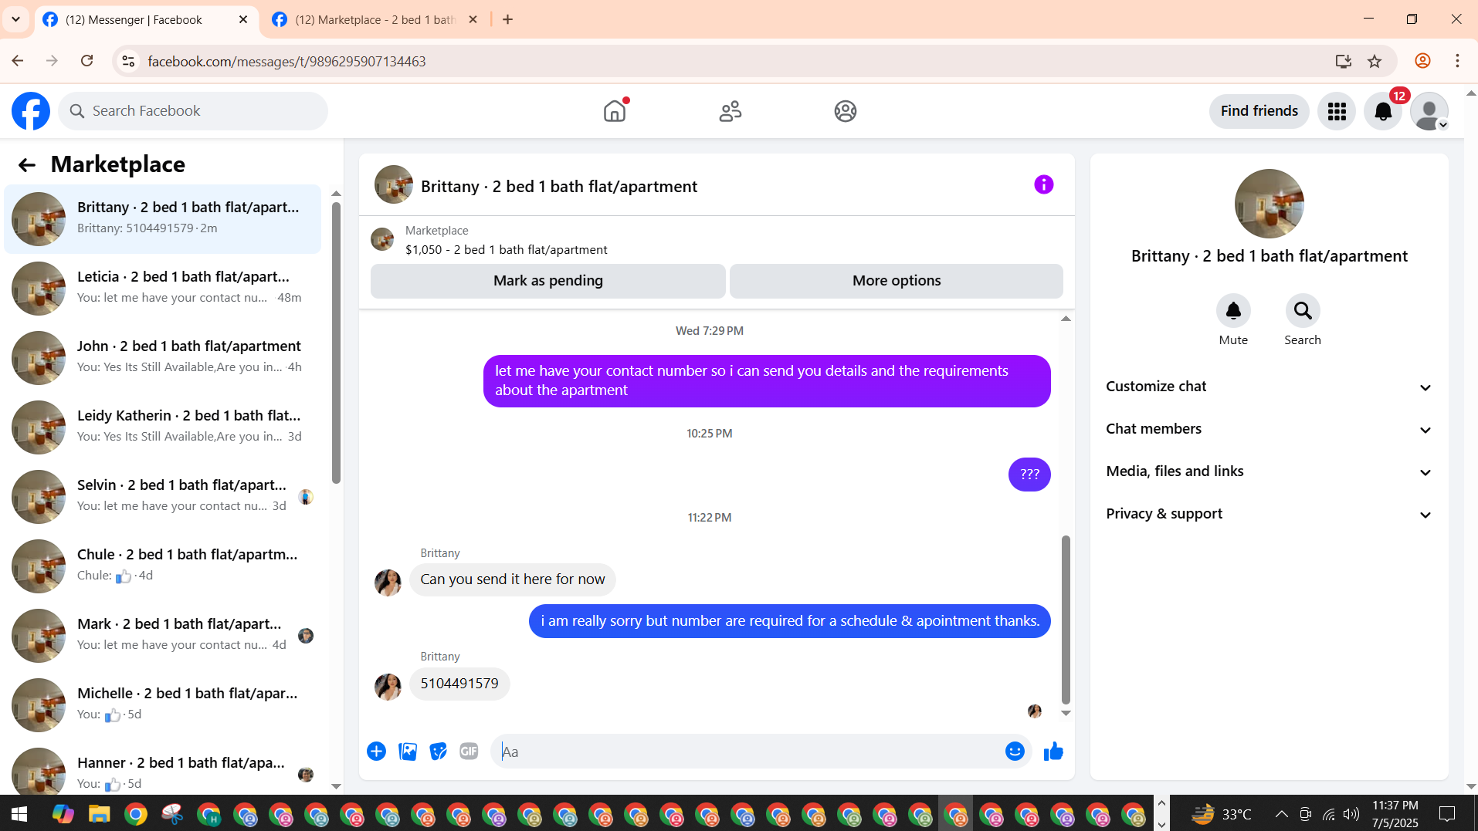Reload the page
The height and width of the screenshot is (831, 1478).
point(87,61)
